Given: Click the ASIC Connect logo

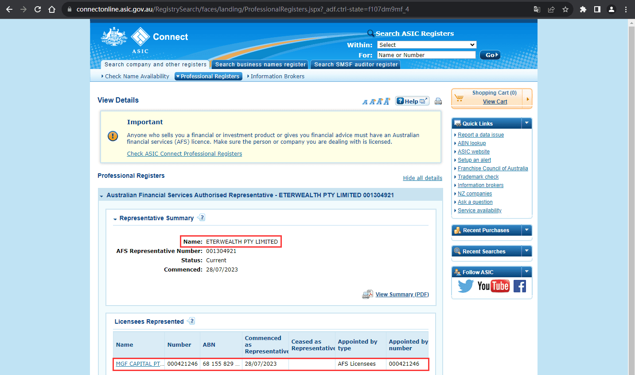Looking at the screenshot, I should (144, 40).
